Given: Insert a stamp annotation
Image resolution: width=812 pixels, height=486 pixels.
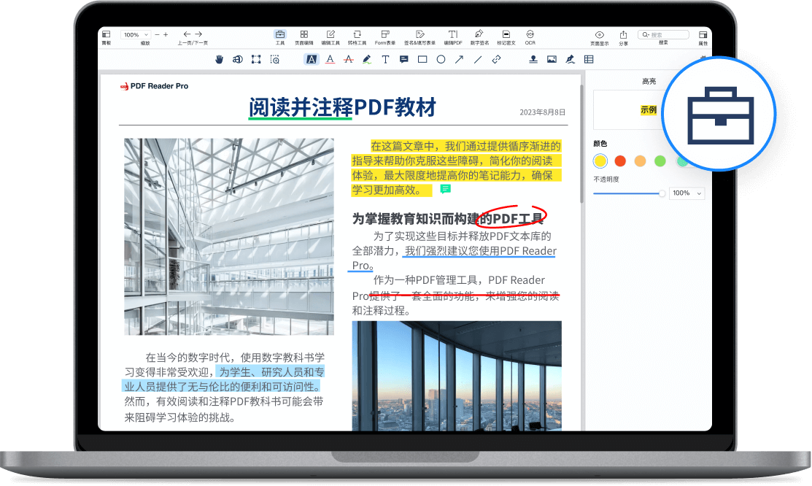Looking at the screenshot, I should tap(533, 60).
